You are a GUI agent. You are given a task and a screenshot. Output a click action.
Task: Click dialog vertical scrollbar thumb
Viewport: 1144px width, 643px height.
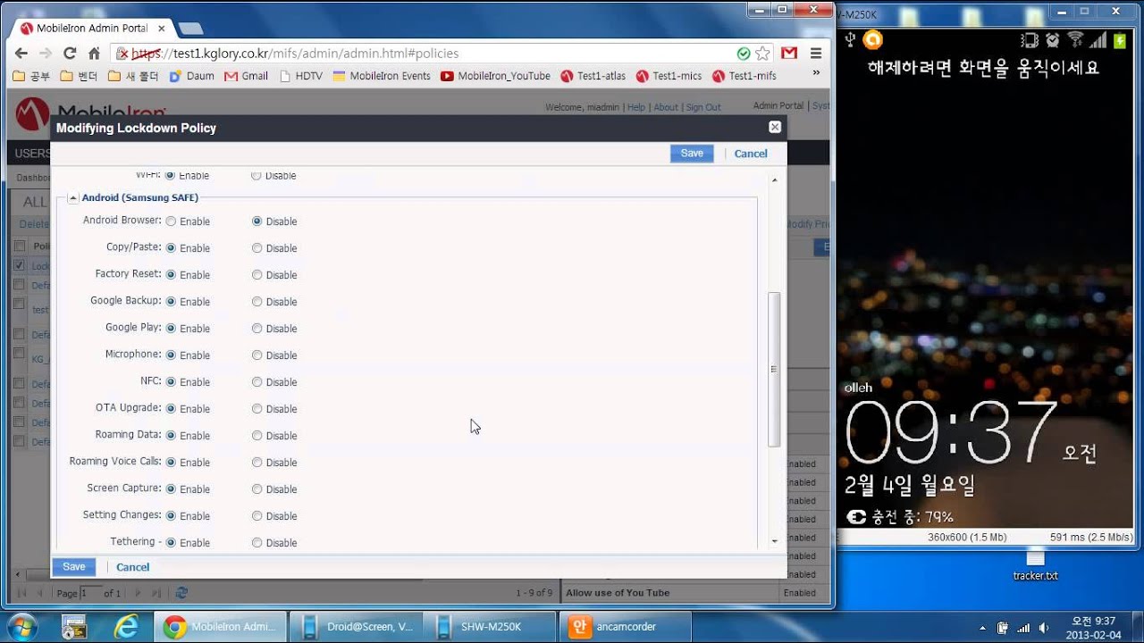tap(774, 369)
